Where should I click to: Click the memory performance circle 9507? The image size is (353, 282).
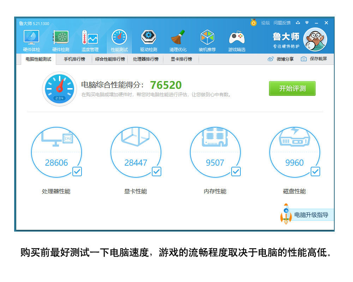click(215, 152)
